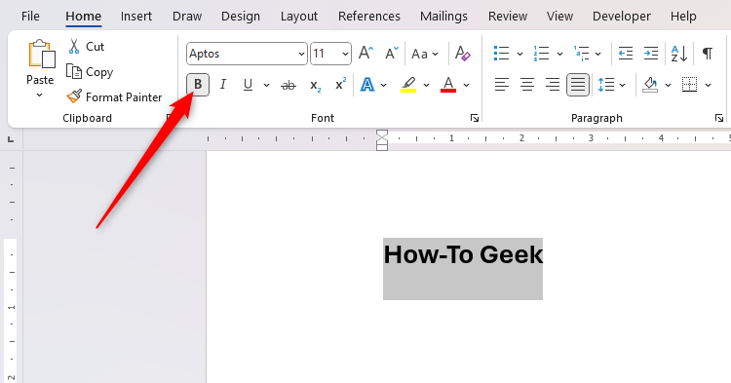Open Line and Paragraph Spacing

point(605,85)
